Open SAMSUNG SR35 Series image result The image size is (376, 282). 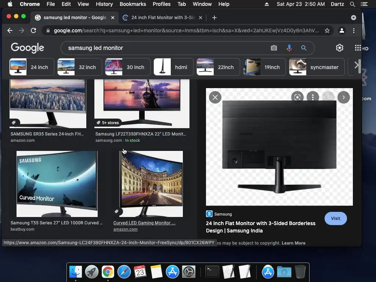pos(48,104)
